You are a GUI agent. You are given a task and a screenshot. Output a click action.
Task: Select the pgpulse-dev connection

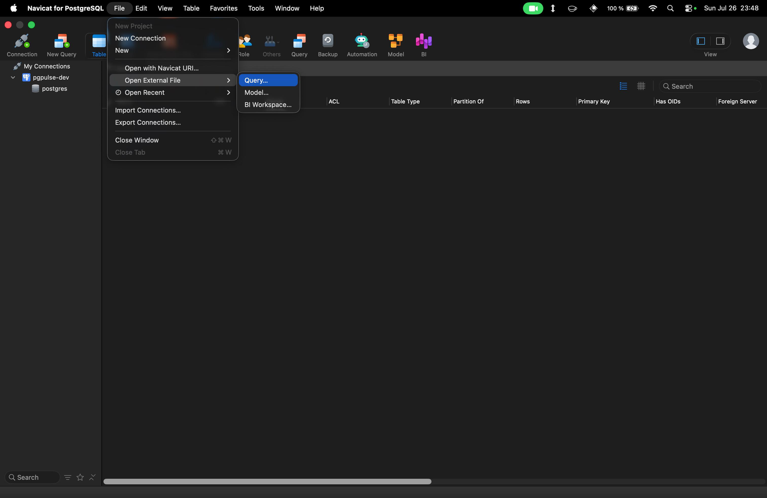pos(51,78)
